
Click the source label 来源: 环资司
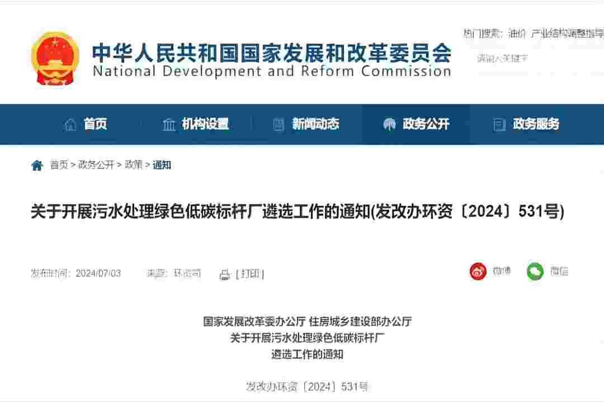coord(174,273)
